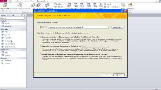Select import into new table radio option
161x90 pixels.
pos(41,37)
